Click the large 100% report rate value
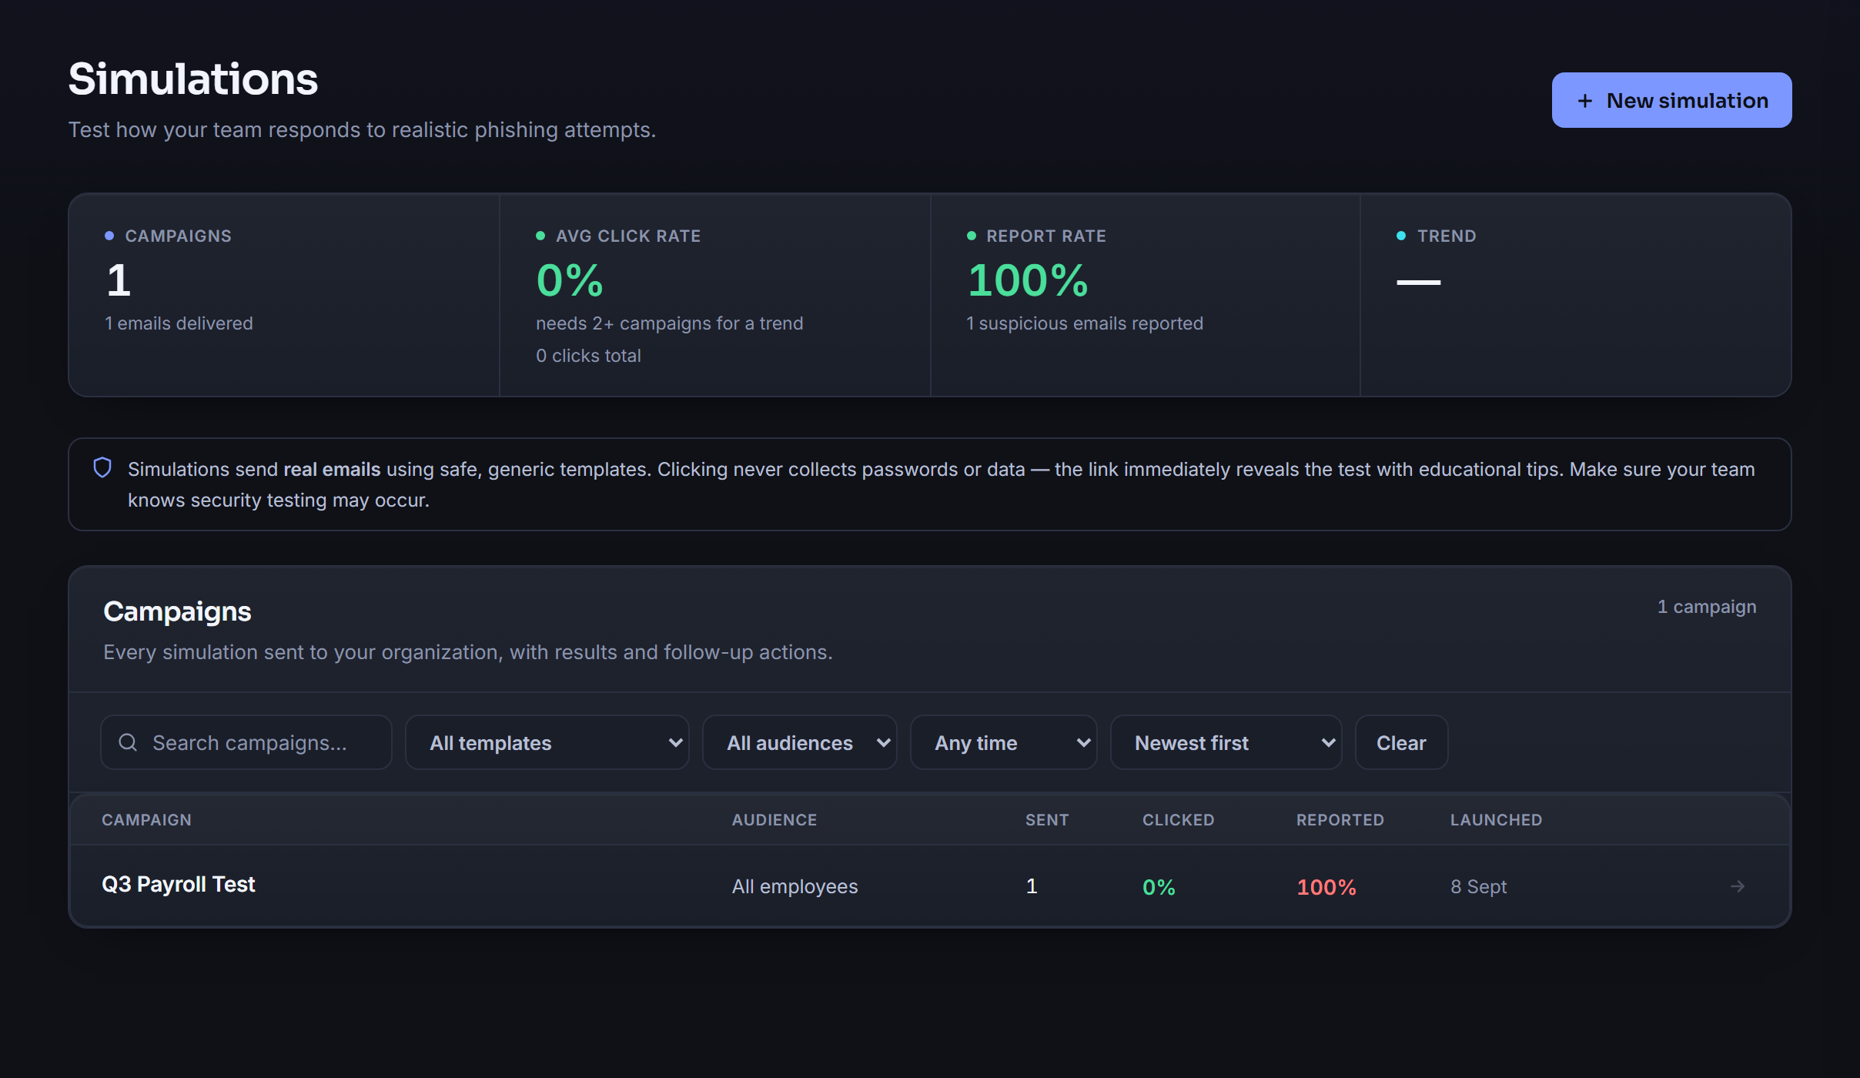 click(1028, 280)
